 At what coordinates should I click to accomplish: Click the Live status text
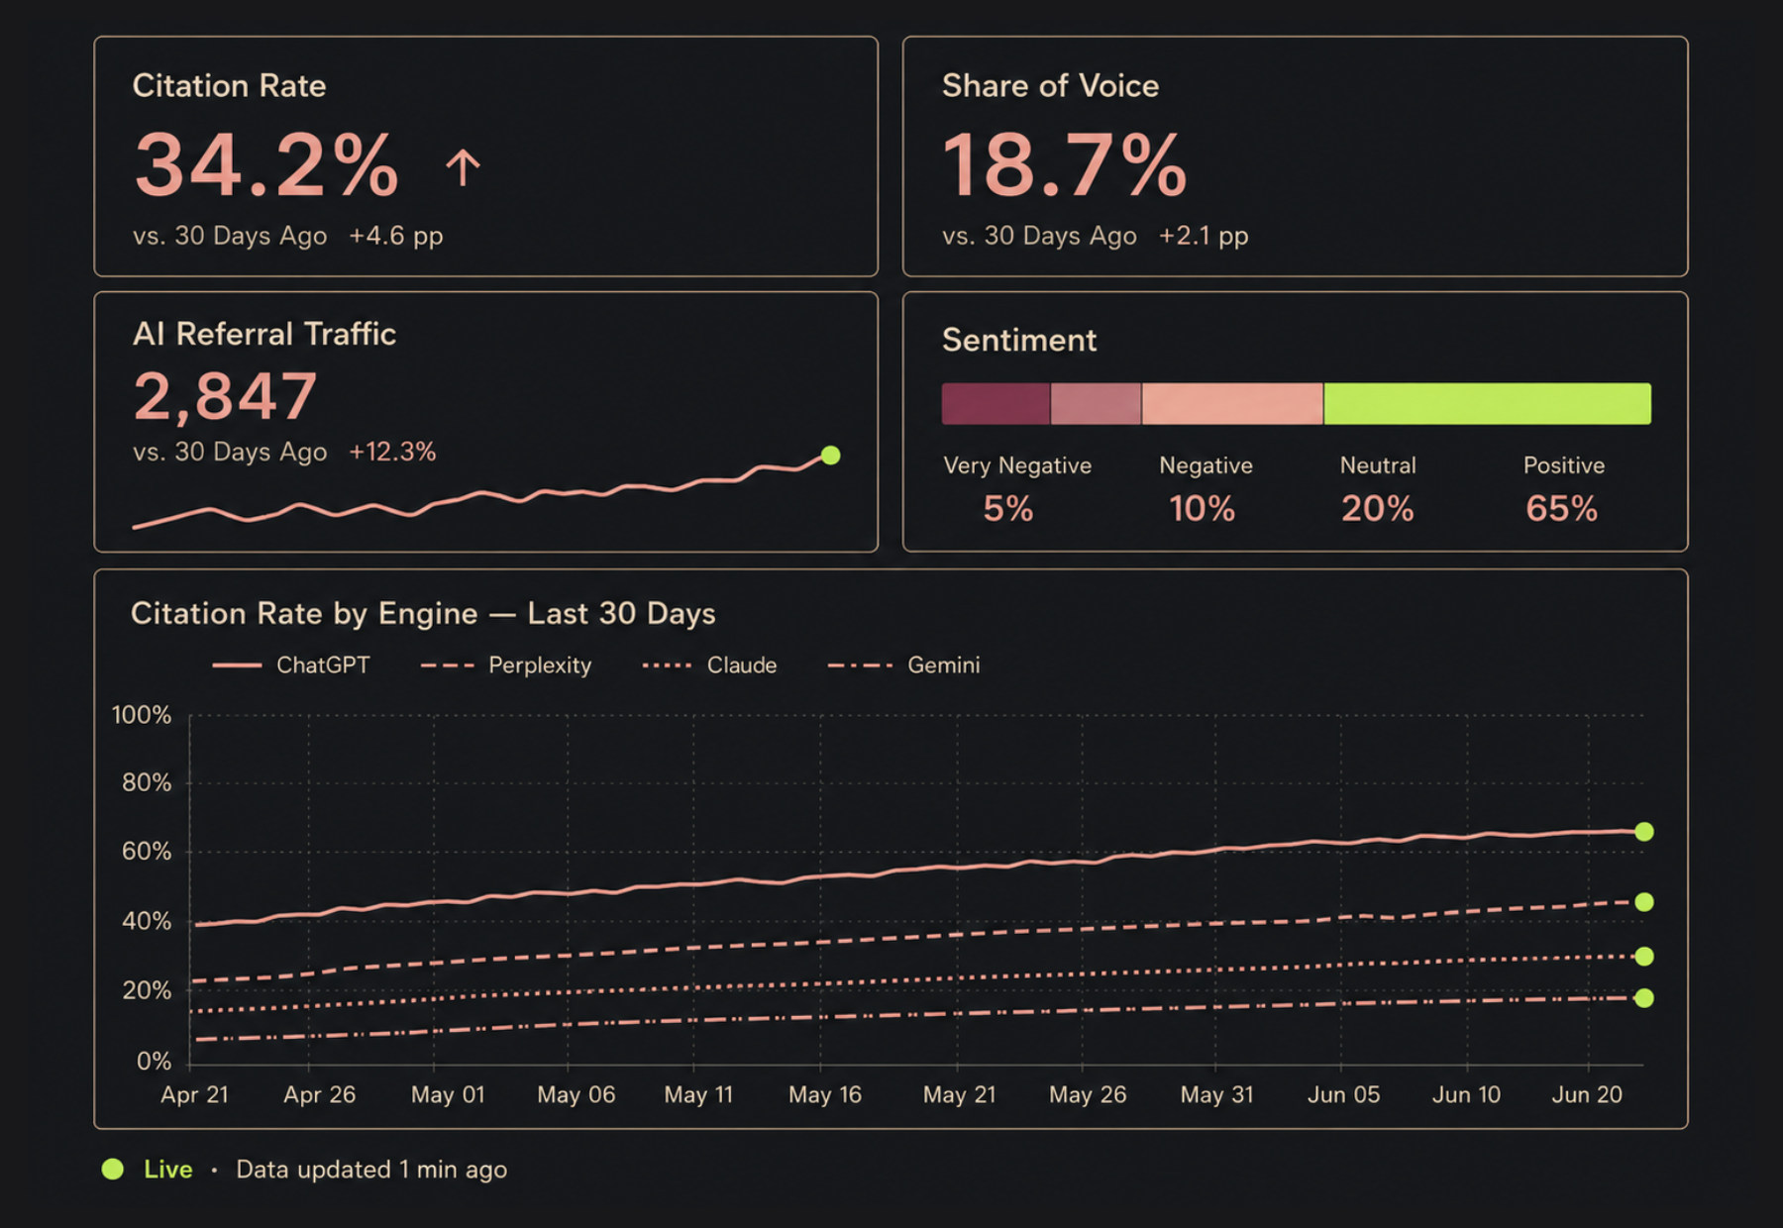(x=168, y=1170)
